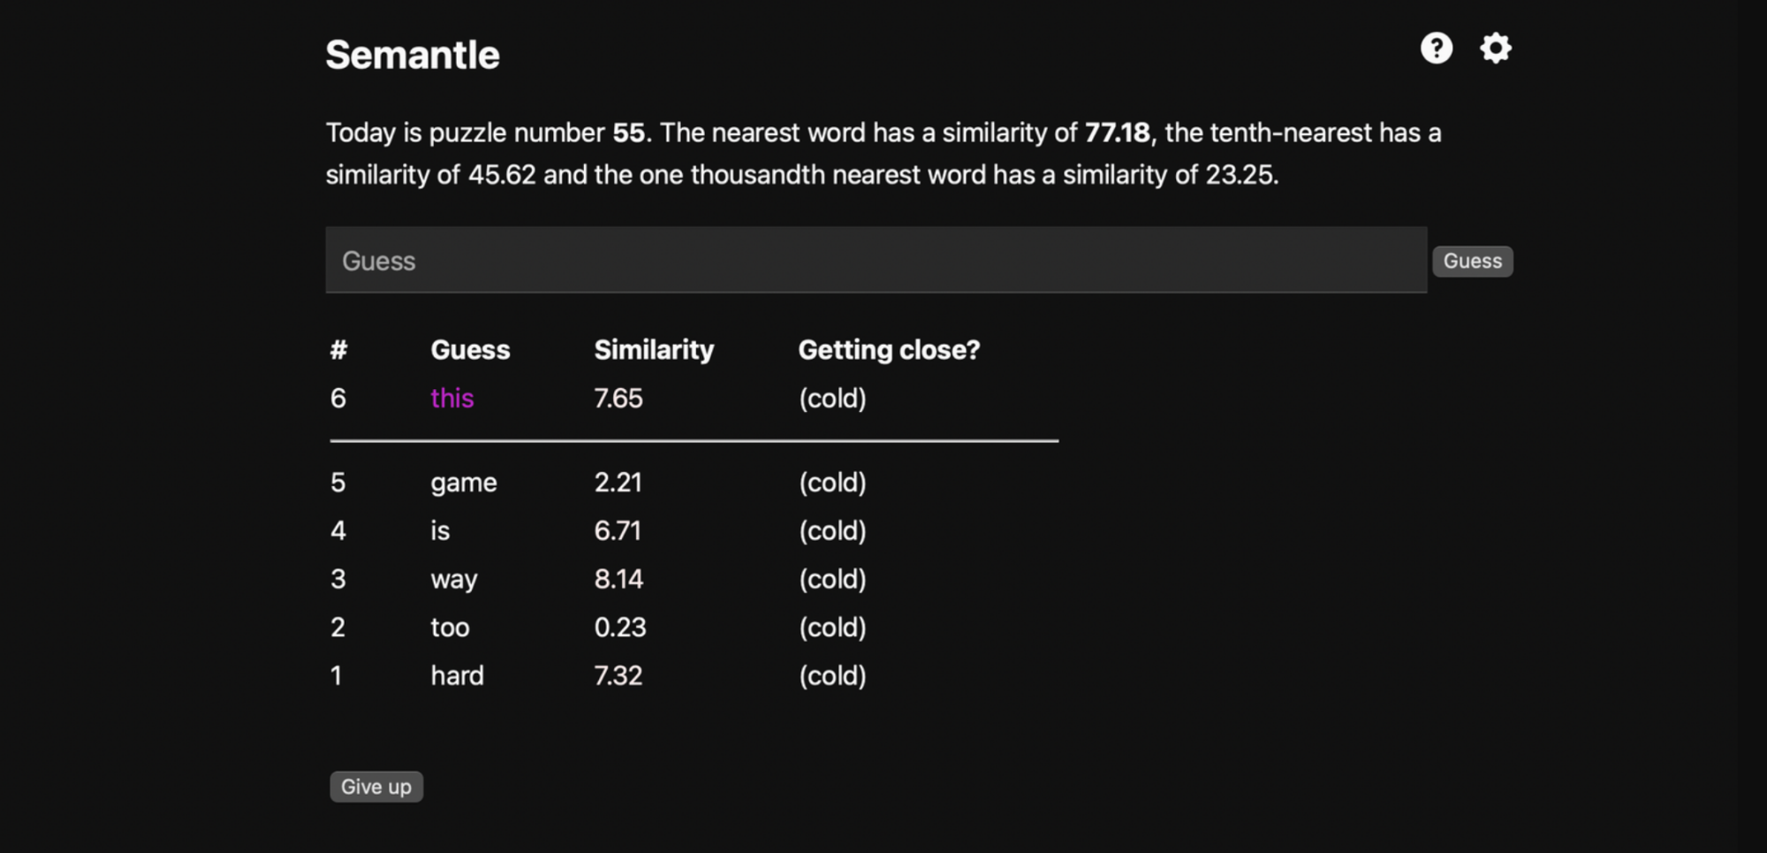Open the help question mark icon
The width and height of the screenshot is (1767, 853).
1437,48
